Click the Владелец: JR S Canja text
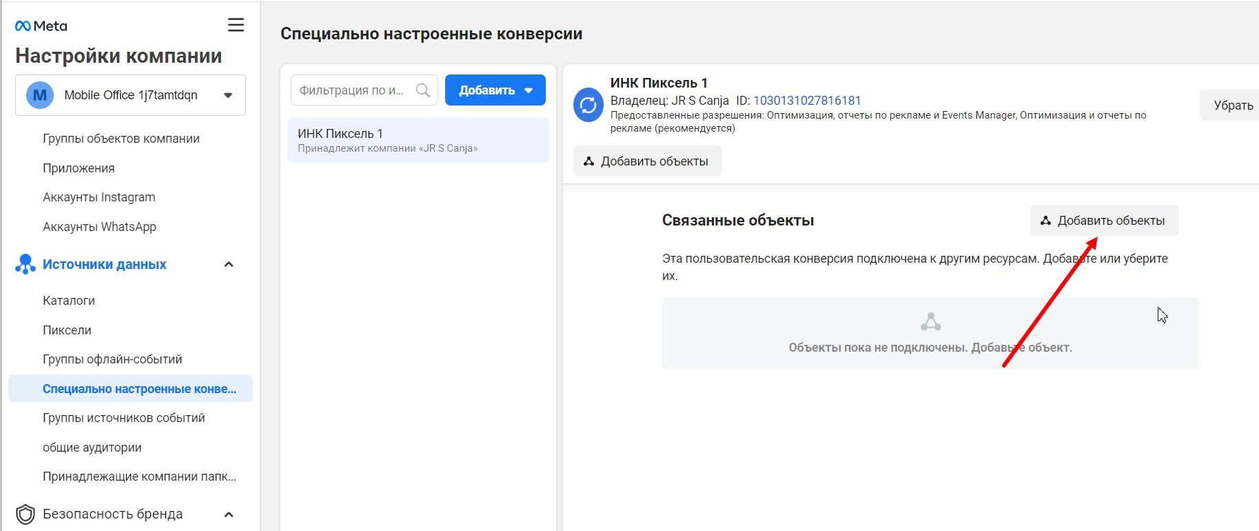The height and width of the screenshot is (531, 1259). (669, 101)
